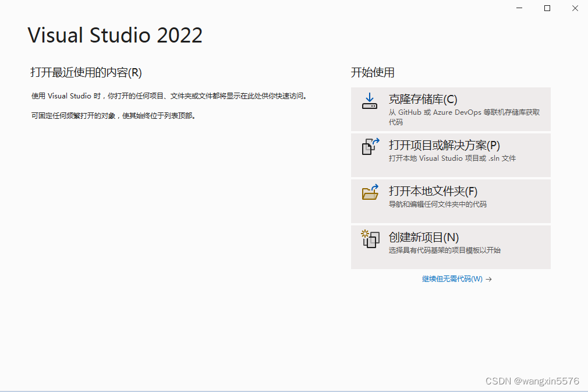
Task: Select 打开项目或解决方案(P) option
Action: [451, 155]
